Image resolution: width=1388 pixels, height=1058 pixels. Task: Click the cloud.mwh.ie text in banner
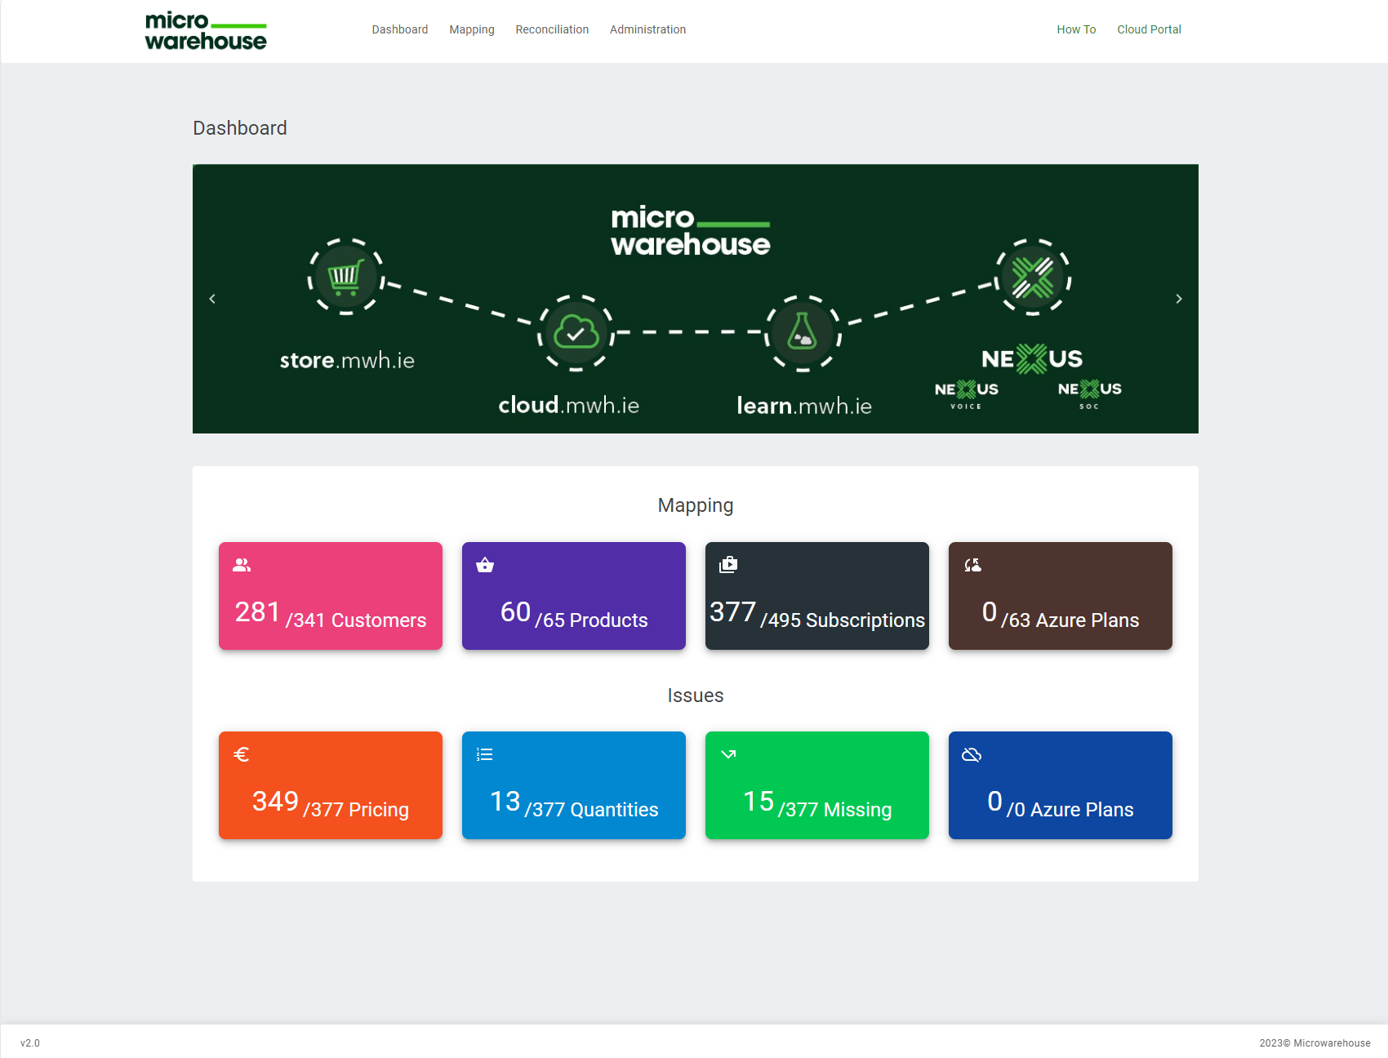click(569, 405)
